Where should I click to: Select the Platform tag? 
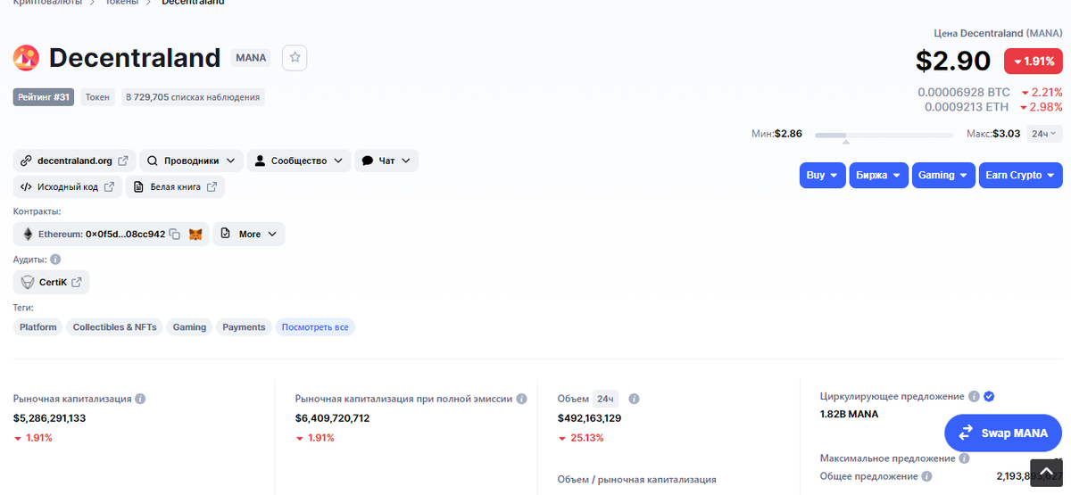point(38,327)
